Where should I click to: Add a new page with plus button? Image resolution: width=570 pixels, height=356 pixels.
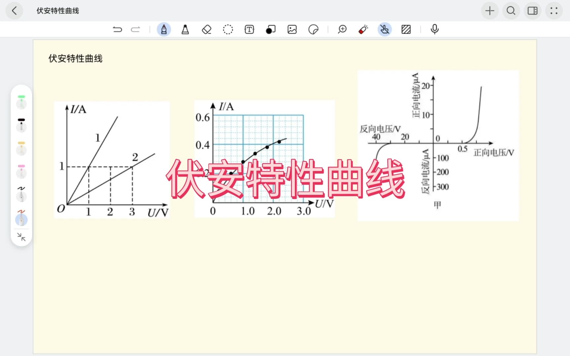(490, 11)
